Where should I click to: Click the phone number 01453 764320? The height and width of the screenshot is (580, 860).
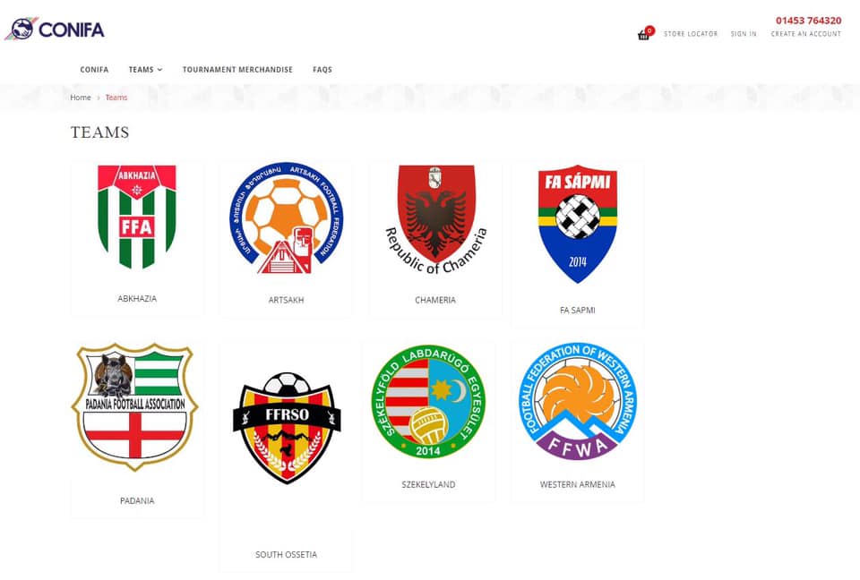(x=808, y=21)
